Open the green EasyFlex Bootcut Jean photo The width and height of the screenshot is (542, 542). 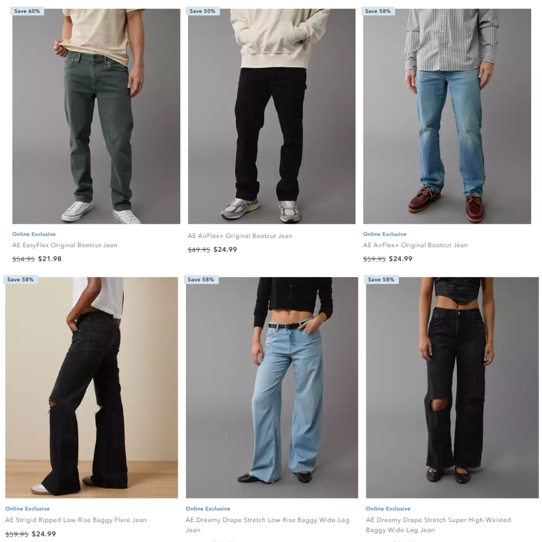point(96,116)
